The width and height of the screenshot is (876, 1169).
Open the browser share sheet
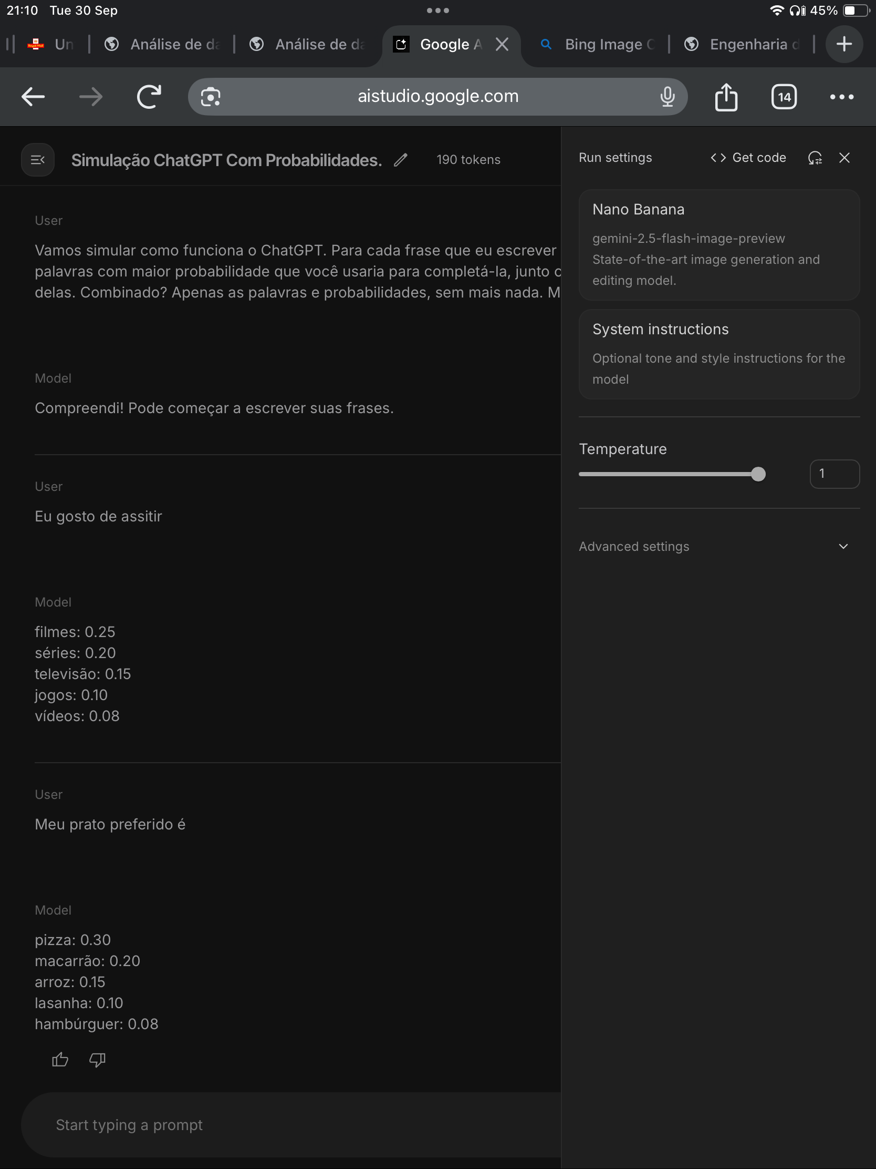click(x=726, y=97)
